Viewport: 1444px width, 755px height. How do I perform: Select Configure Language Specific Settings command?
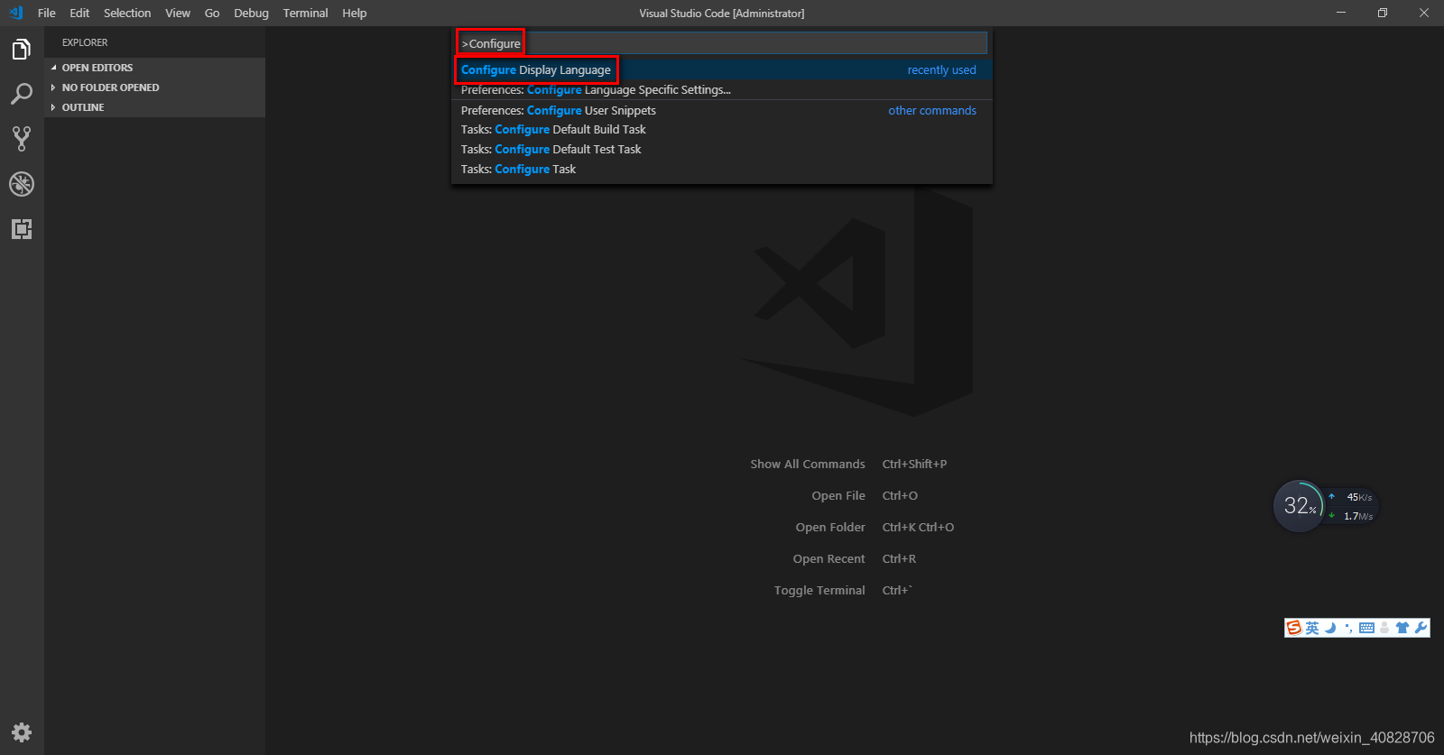tap(722, 89)
